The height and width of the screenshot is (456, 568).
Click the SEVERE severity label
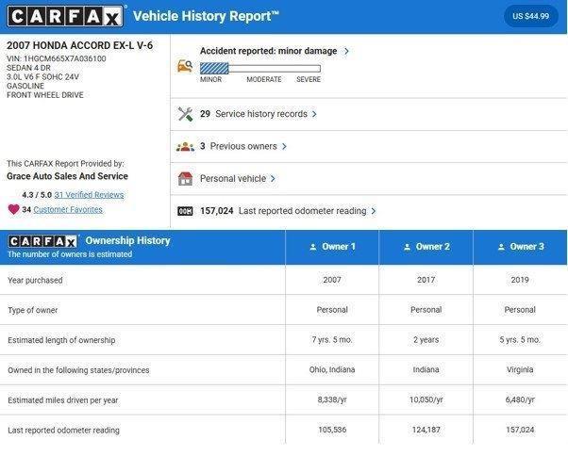(309, 79)
